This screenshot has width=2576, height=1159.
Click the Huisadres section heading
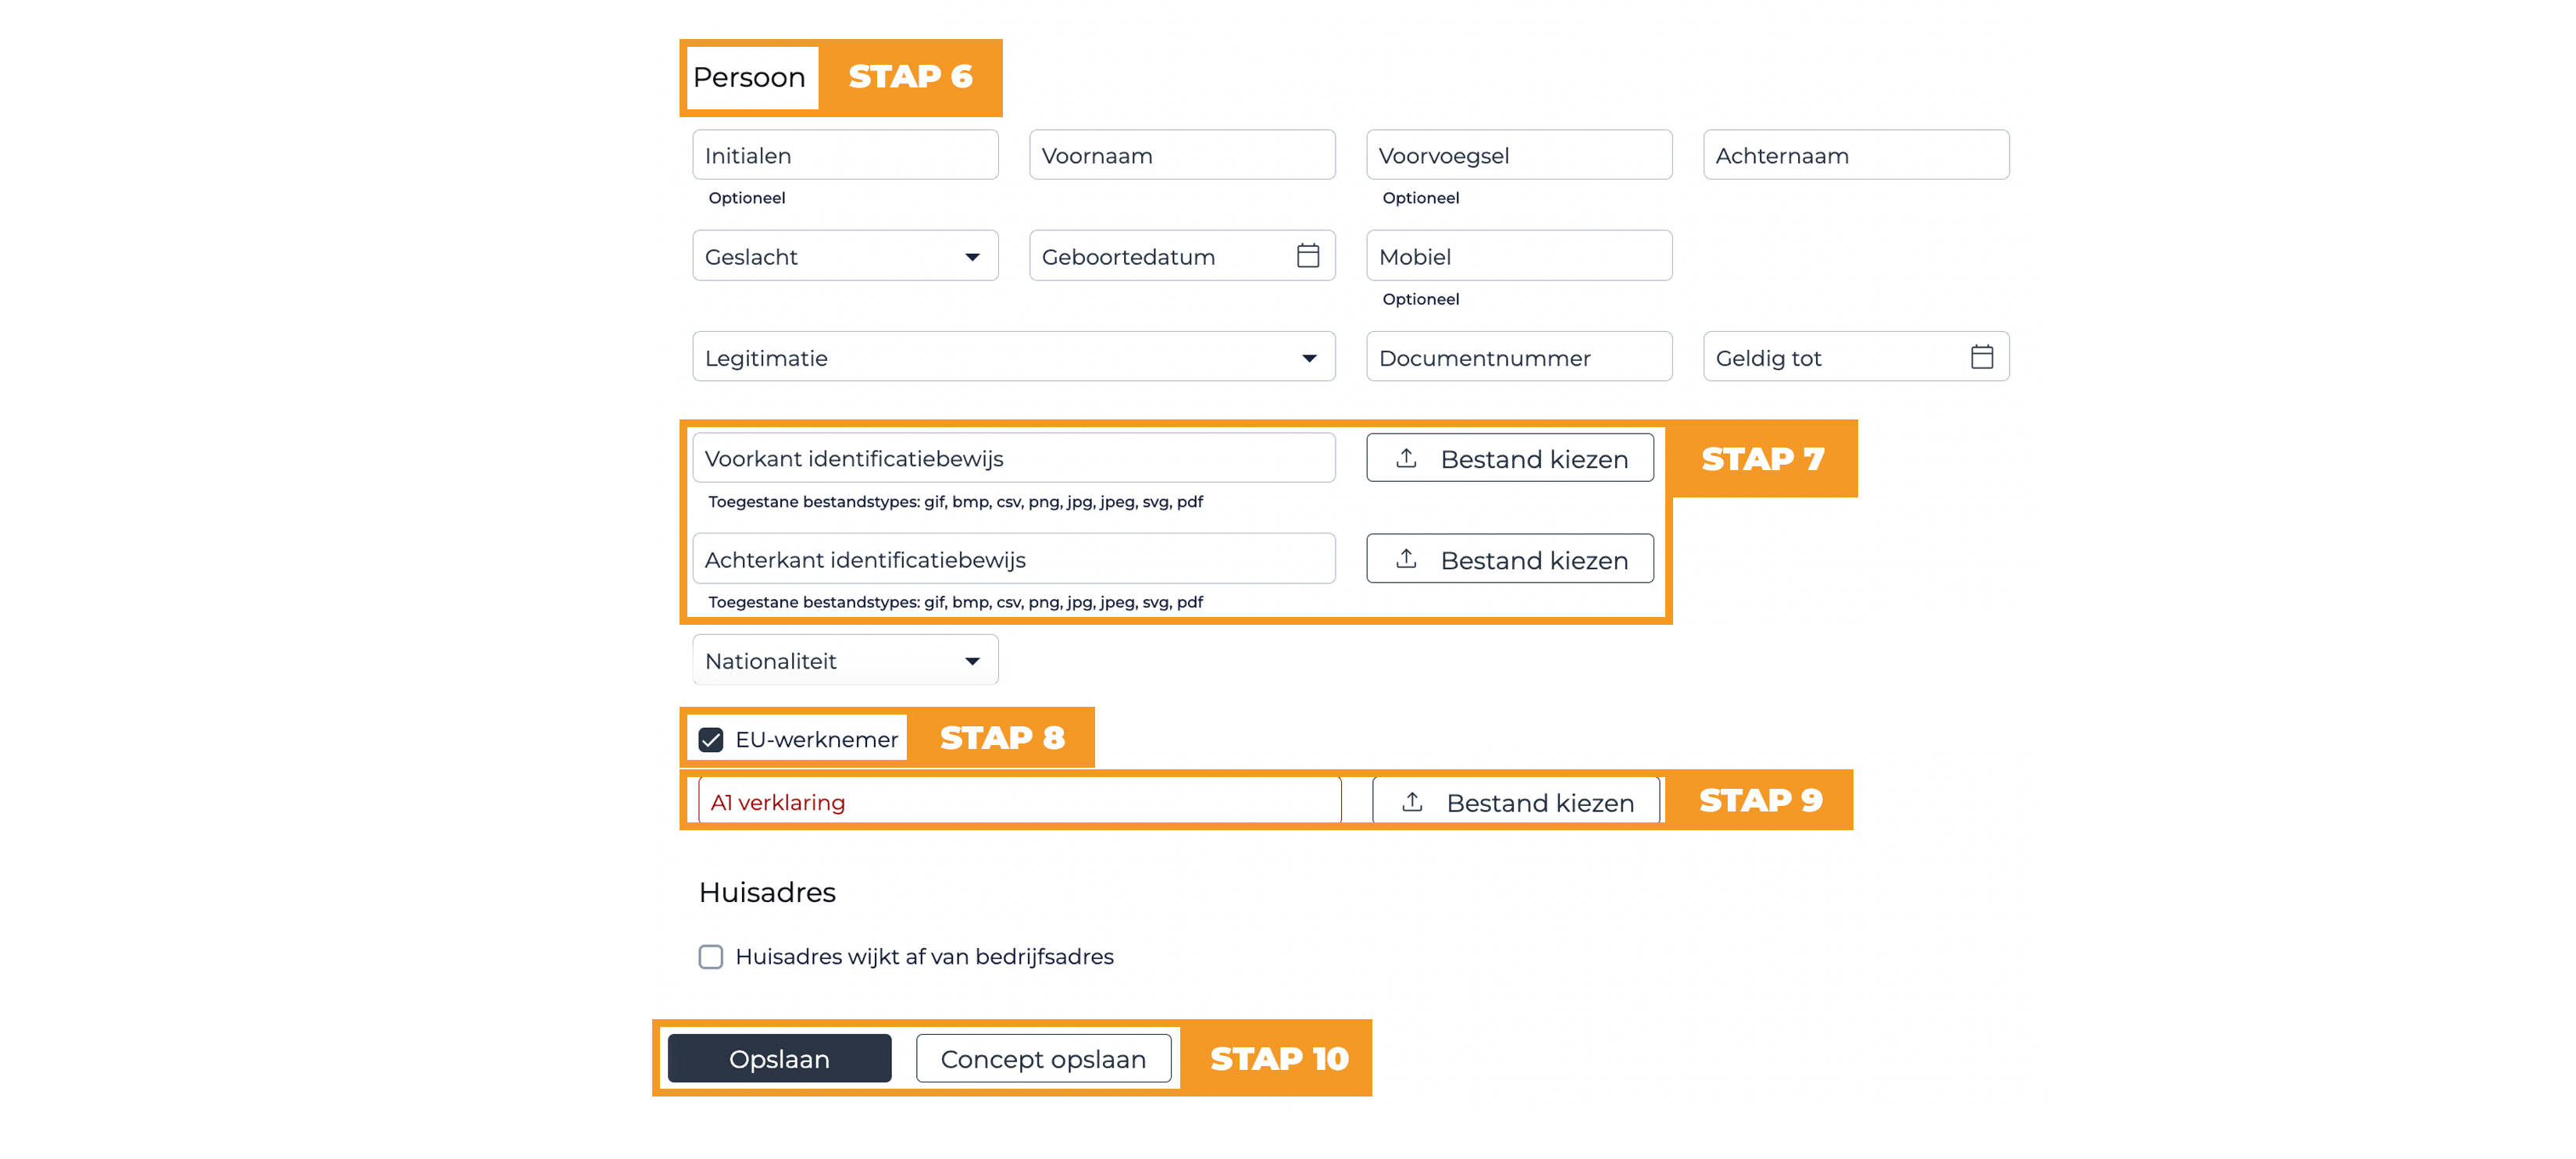(767, 892)
